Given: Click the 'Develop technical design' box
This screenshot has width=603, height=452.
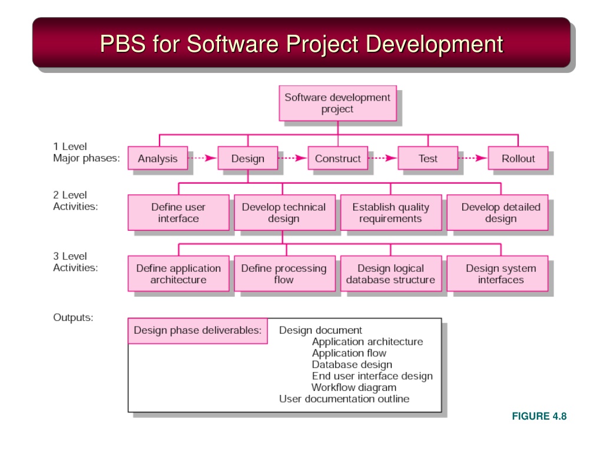Looking at the screenshot, I should [x=284, y=212].
